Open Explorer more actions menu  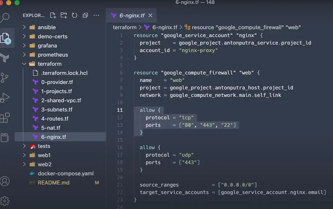point(96,15)
